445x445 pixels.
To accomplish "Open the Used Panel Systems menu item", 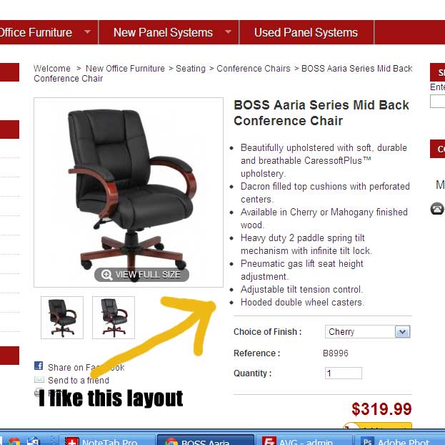I will pyautogui.click(x=306, y=32).
